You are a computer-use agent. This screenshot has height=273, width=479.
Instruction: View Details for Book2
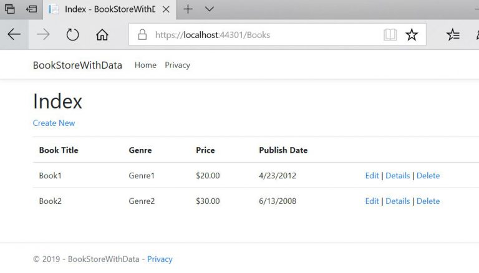[x=397, y=201]
